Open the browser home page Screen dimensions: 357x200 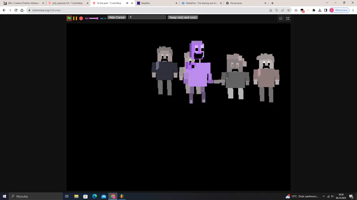tap(22, 10)
